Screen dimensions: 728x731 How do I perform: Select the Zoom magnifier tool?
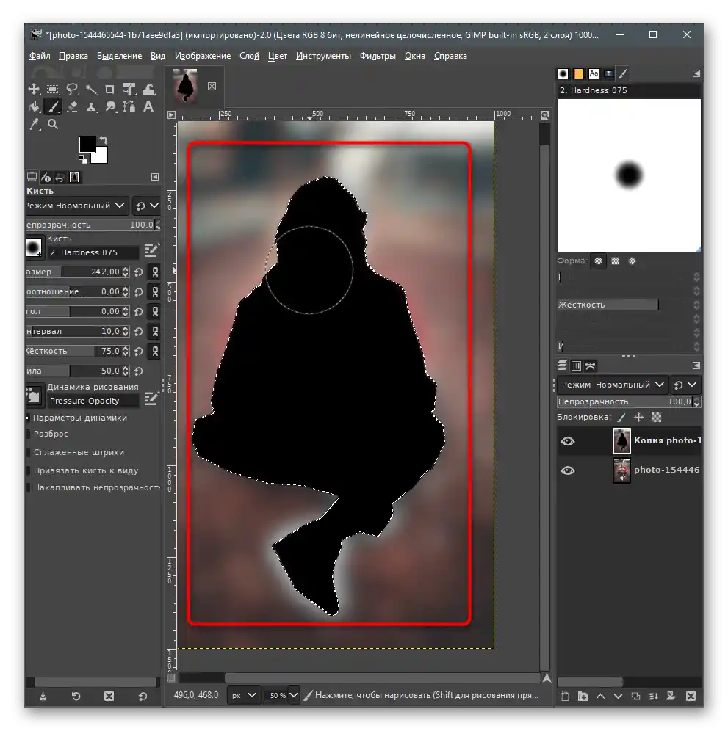click(53, 125)
